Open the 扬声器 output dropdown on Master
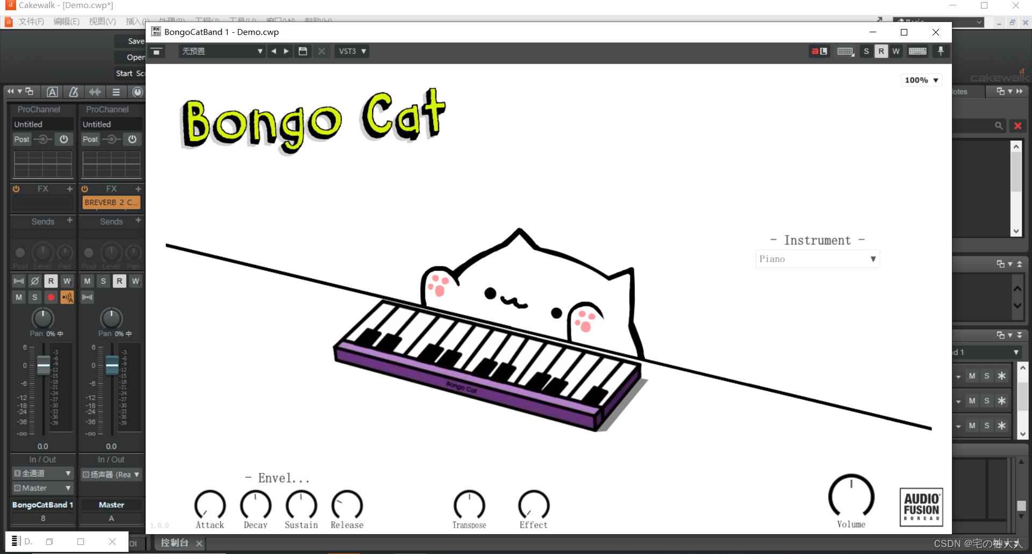 click(x=111, y=474)
